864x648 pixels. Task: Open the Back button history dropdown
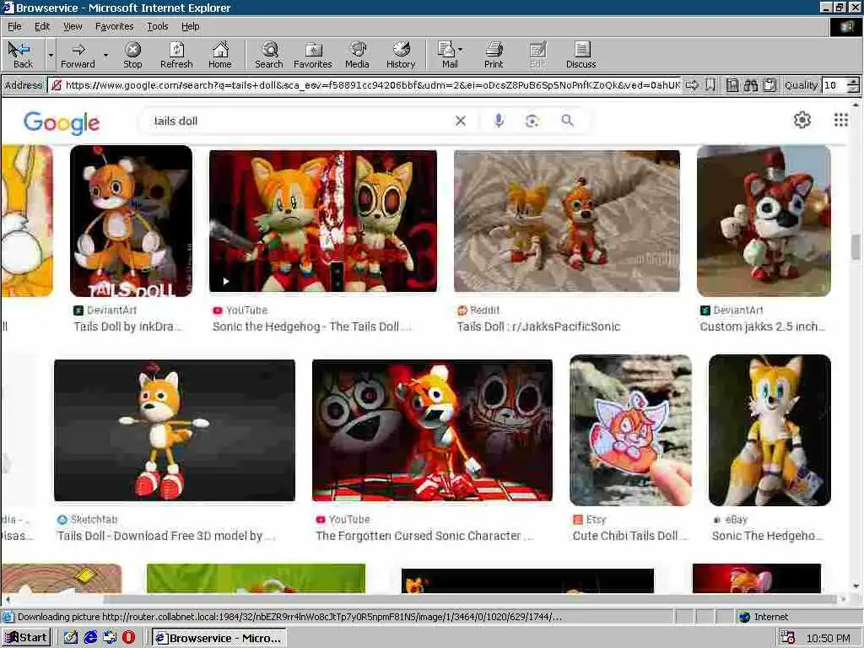51,55
